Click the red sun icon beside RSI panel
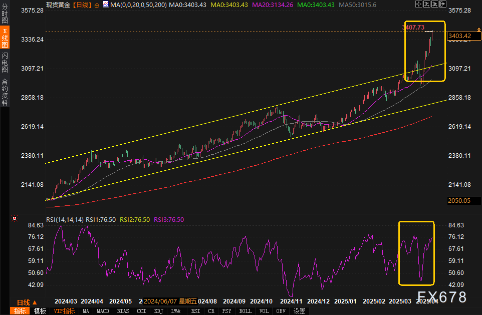Viewport: 482px width, 315px height. point(15,218)
